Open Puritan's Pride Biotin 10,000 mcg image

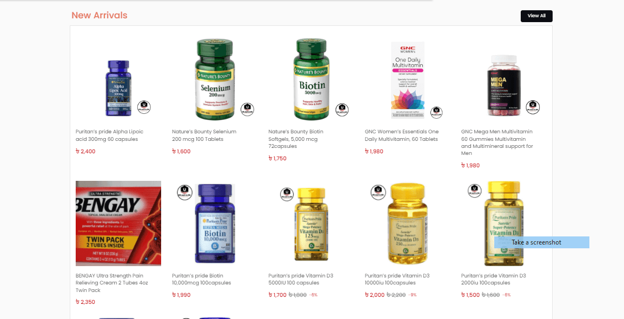215,223
